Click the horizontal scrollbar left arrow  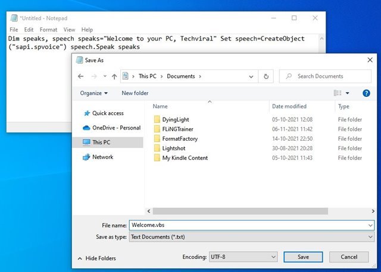(x=149, y=211)
